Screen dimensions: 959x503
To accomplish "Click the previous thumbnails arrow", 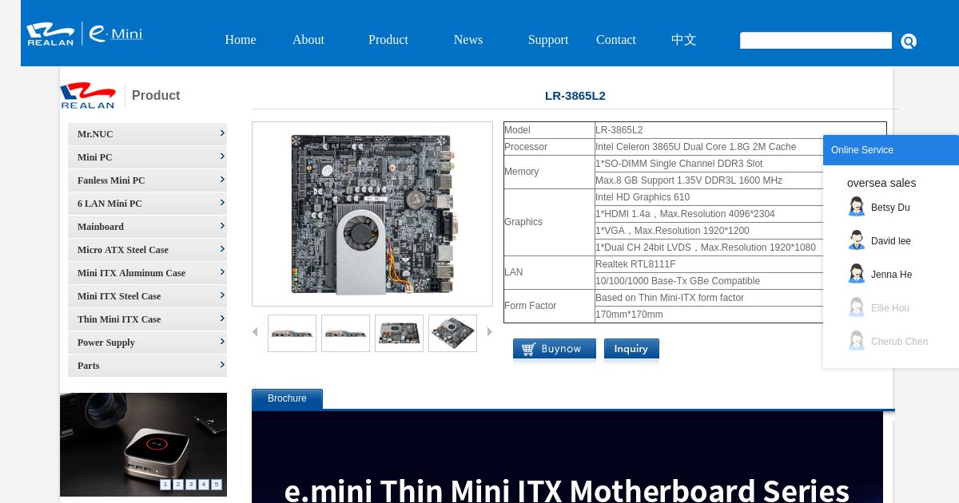I will tap(255, 331).
